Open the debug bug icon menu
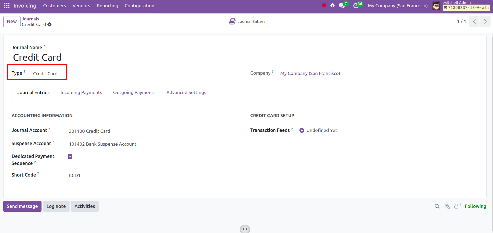Viewport: 493px width, 233px height. click(x=332, y=5)
